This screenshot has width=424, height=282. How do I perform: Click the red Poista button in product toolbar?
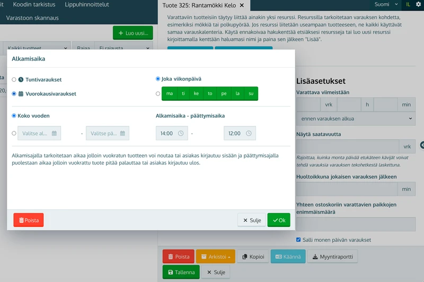tap(179, 257)
